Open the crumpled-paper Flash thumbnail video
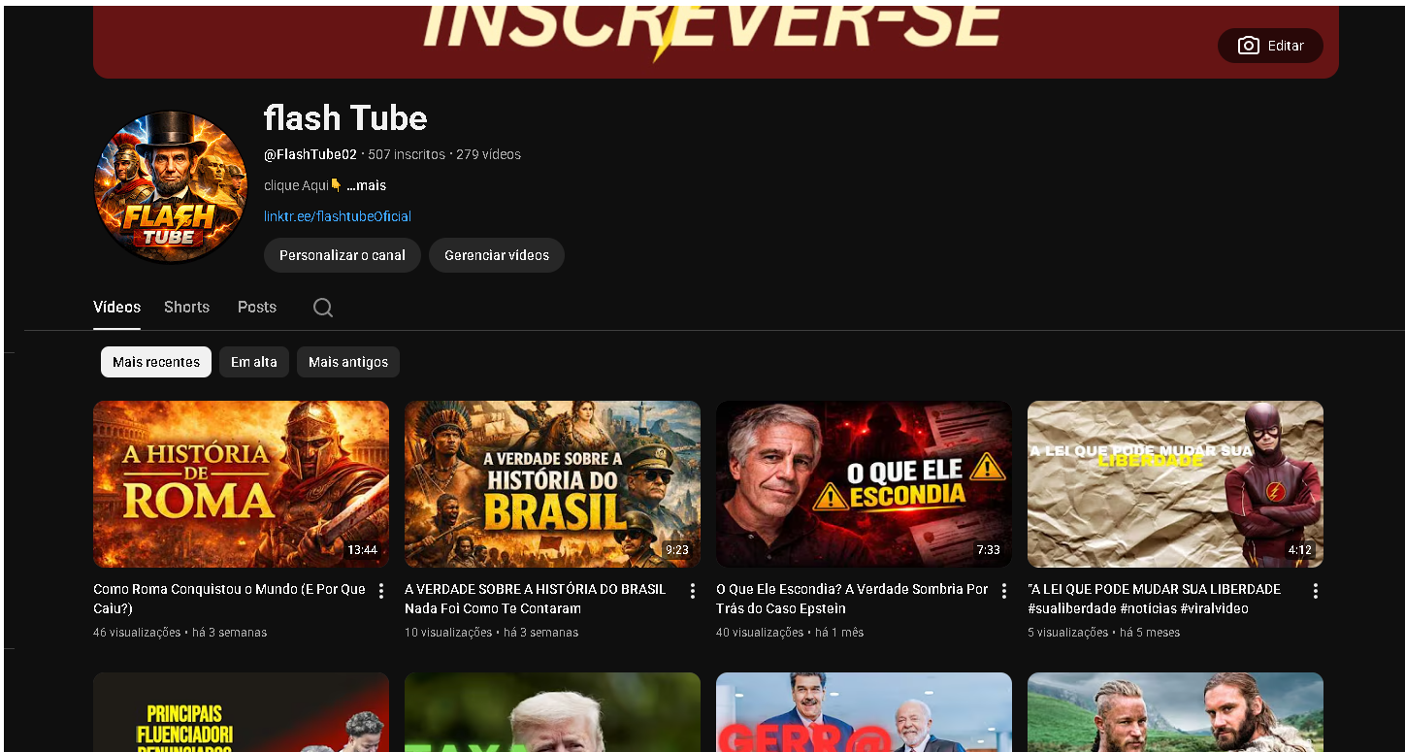Screen dimensions: 1405x752 (x=1175, y=484)
